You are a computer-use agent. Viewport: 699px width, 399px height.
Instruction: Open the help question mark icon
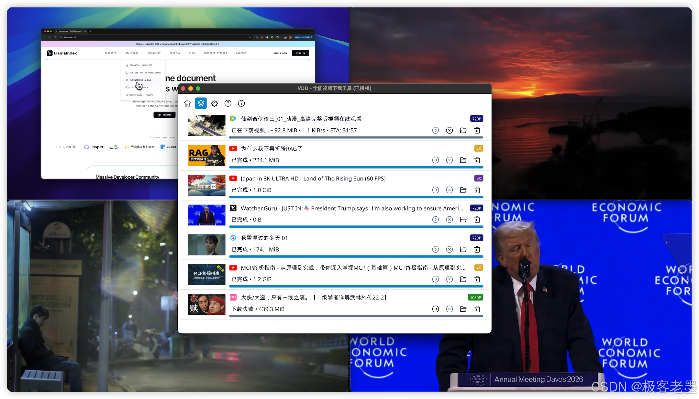click(228, 103)
